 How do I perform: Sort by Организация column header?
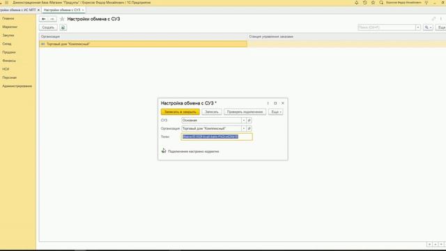[x=144, y=37]
